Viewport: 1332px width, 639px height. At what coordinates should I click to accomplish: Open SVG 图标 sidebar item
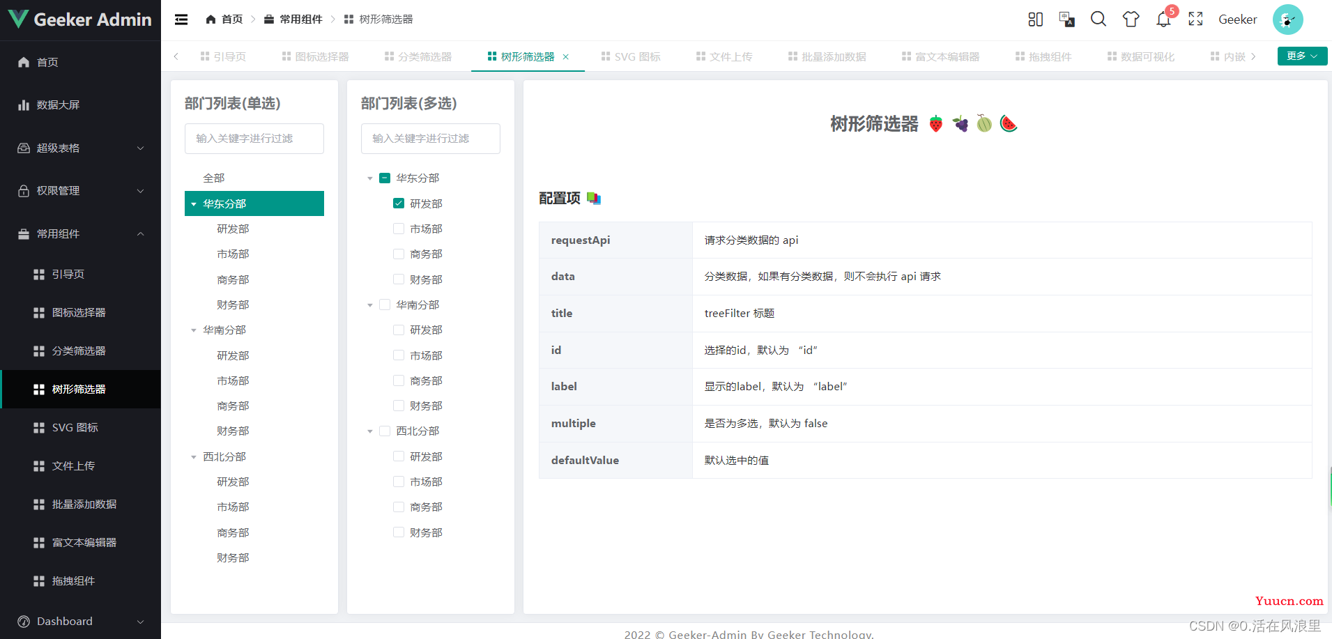pos(80,428)
